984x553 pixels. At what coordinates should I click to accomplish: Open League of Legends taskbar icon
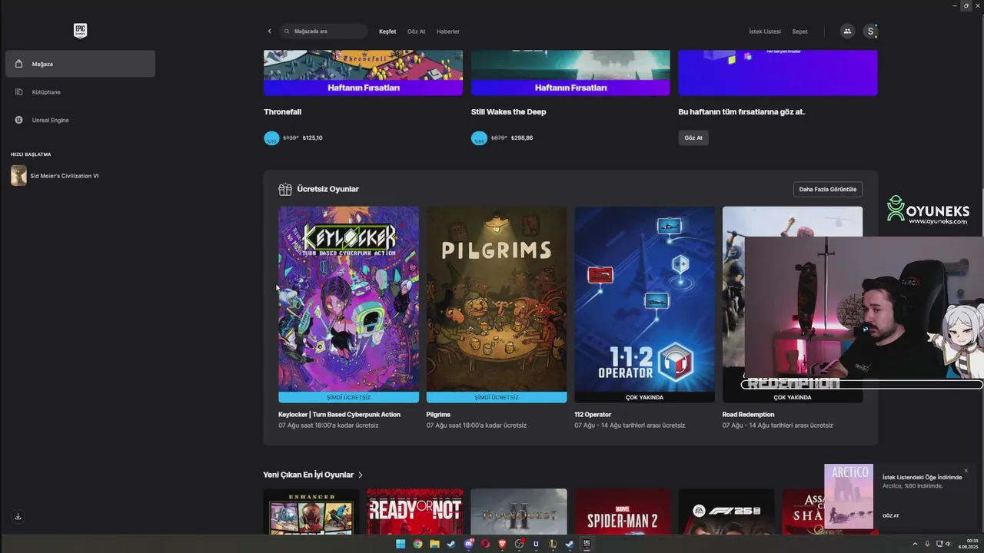tap(553, 544)
